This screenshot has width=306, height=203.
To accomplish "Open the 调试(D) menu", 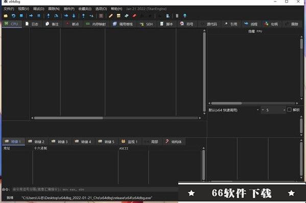I will coord(39,9).
